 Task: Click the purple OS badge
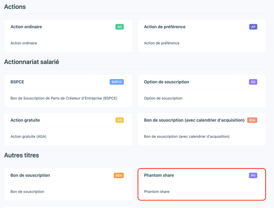click(x=253, y=82)
